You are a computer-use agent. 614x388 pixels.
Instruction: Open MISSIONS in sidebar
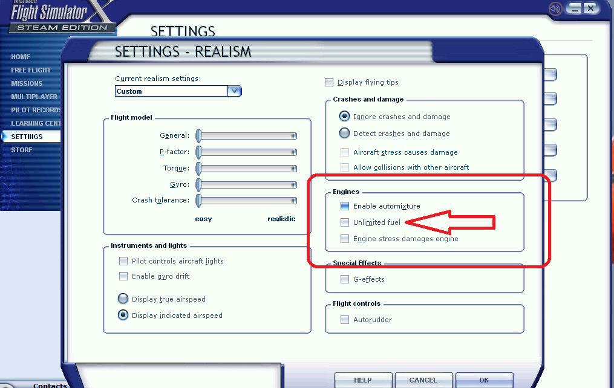(x=27, y=83)
